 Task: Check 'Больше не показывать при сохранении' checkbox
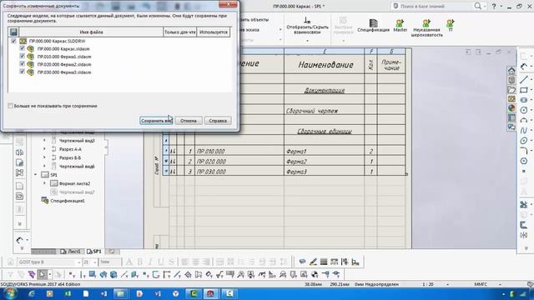coord(10,106)
